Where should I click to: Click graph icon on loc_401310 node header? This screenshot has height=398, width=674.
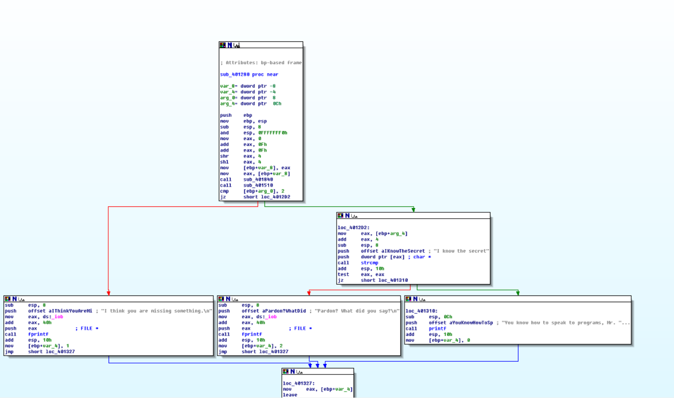pyautogui.click(x=422, y=299)
